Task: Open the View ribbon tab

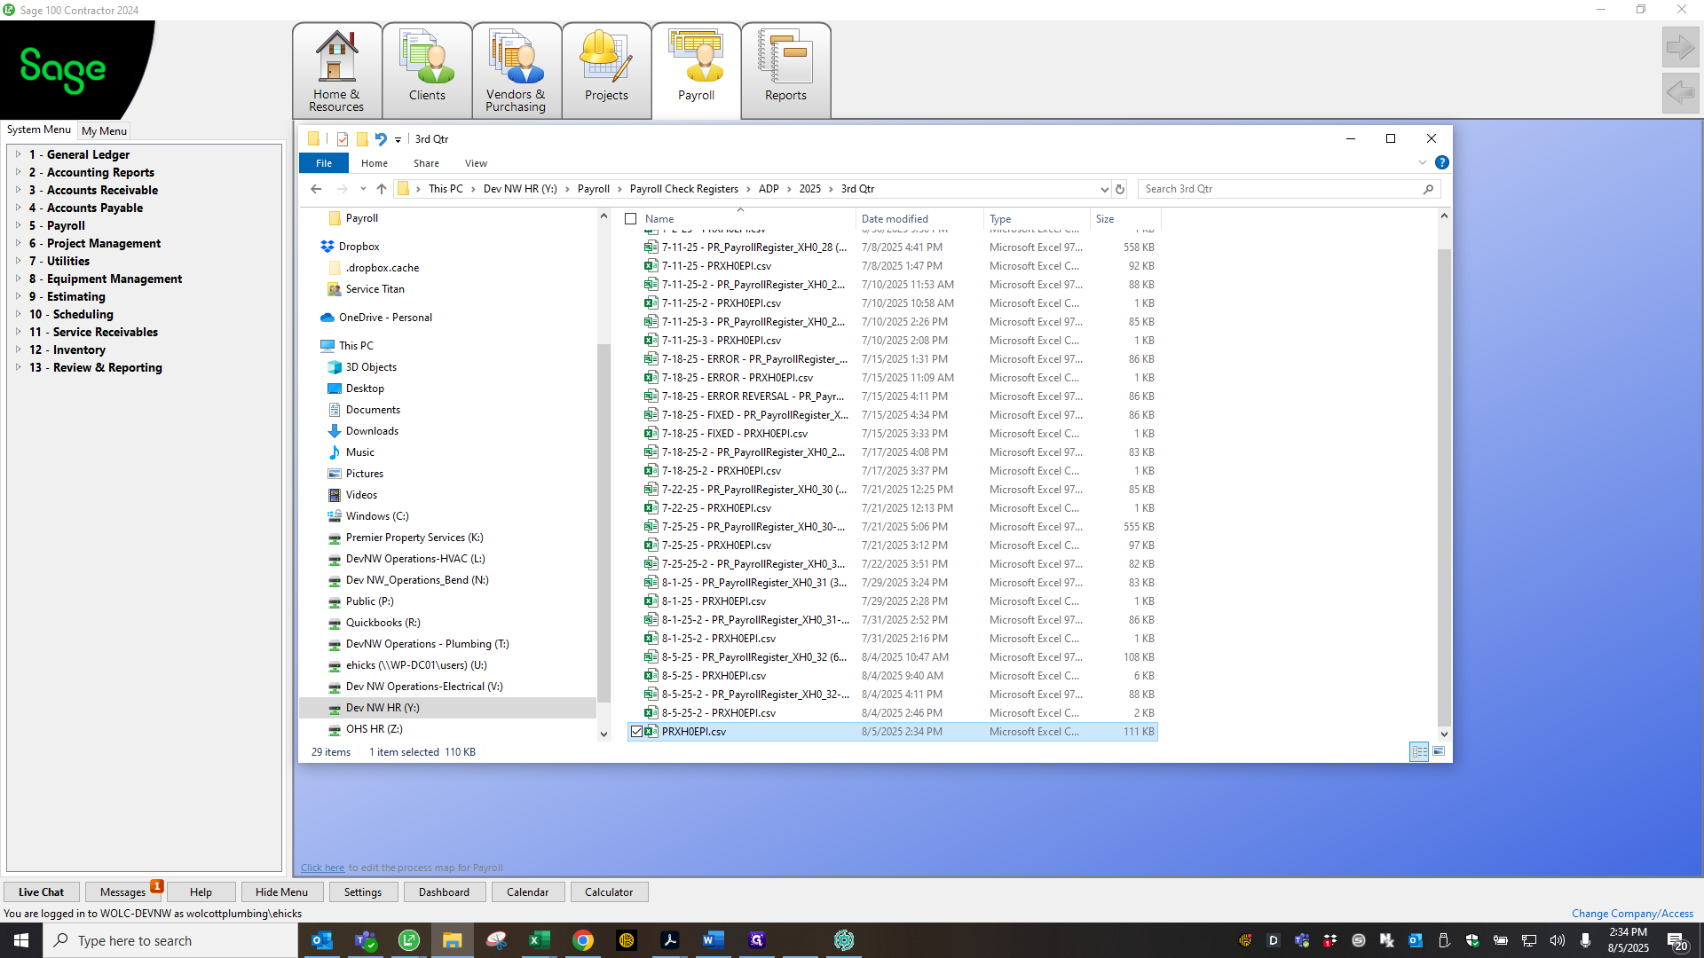Action: pyautogui.click(x=476, y=163)
